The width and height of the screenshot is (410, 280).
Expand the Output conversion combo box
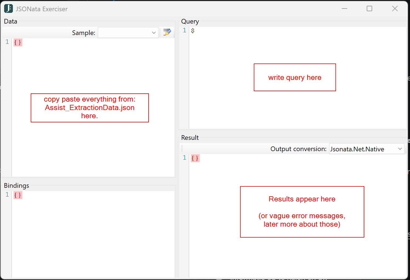tap(400, 149)
